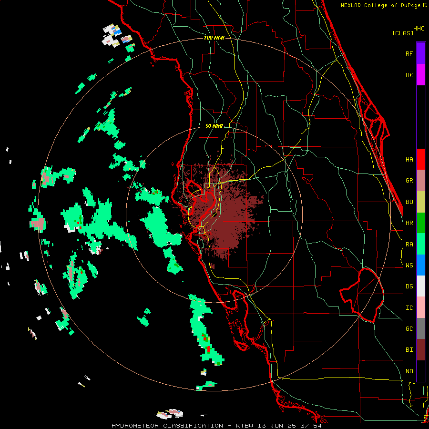
Task: Click the HR legend label text
Action: pos(409,223)
